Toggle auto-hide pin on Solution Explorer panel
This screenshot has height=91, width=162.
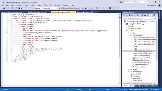154,12
